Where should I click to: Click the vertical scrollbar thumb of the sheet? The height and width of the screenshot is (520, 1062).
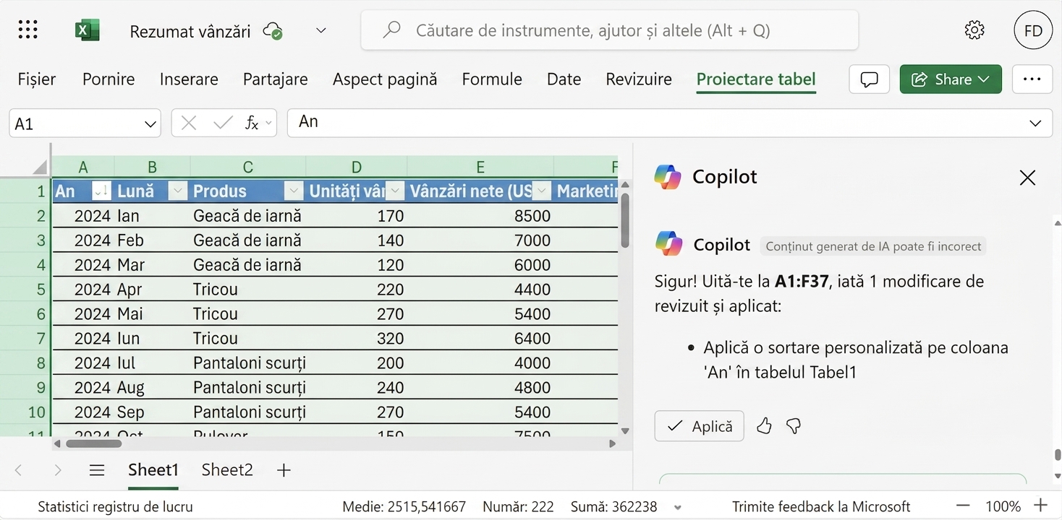pyautogui.click(x=625, y=220)
